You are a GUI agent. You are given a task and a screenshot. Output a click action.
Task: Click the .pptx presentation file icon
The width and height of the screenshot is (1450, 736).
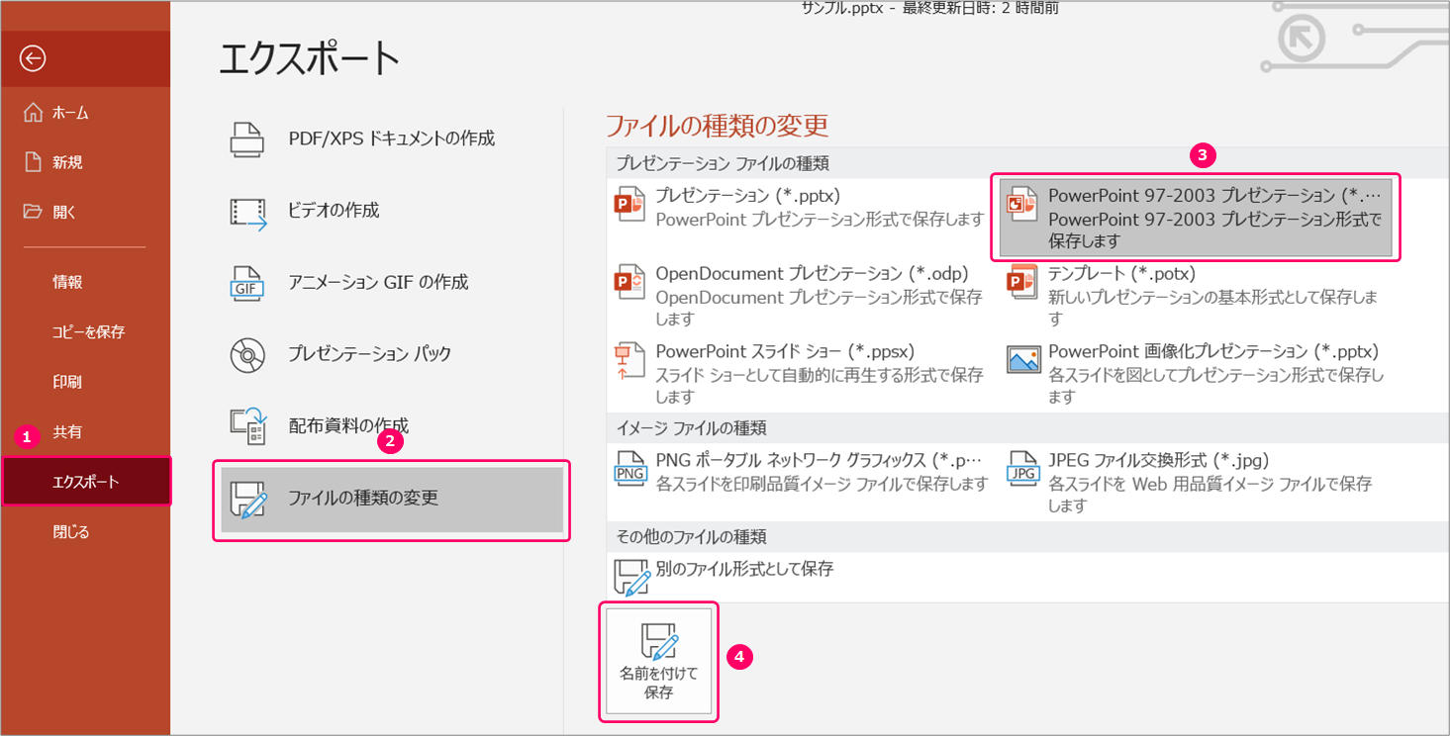[x=629, y=206]
